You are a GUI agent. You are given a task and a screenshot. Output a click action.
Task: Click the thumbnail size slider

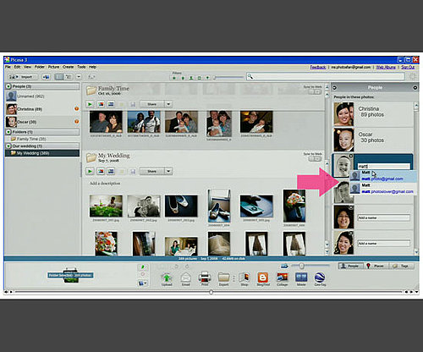pos(302,266)
